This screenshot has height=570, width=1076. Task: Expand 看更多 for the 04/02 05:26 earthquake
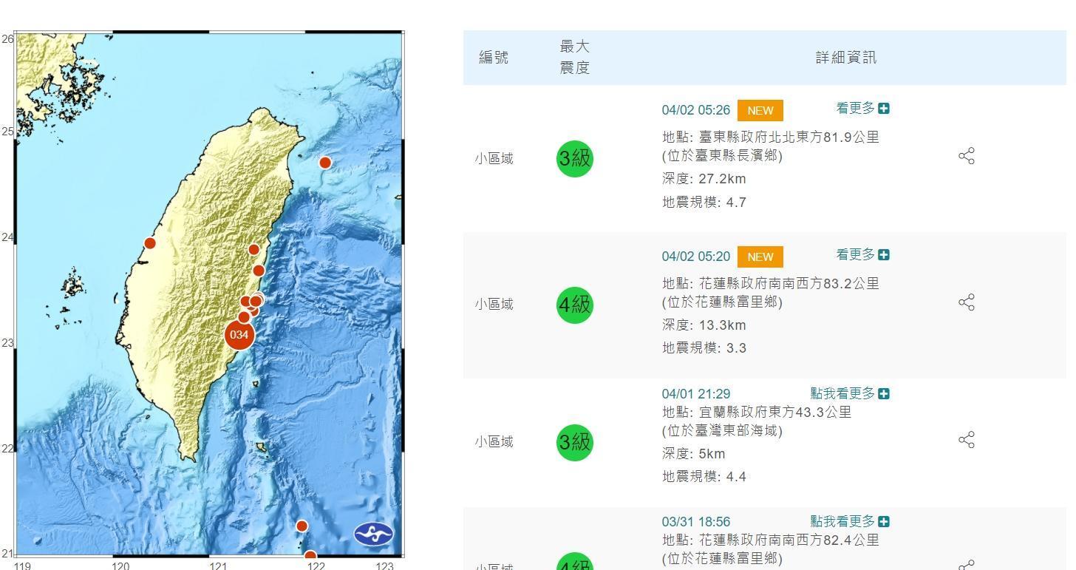coord(862,109)
